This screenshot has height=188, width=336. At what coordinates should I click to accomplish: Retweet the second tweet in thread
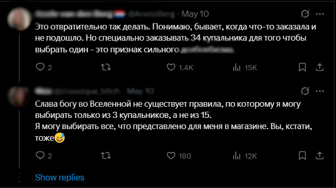tap(106, 155)
